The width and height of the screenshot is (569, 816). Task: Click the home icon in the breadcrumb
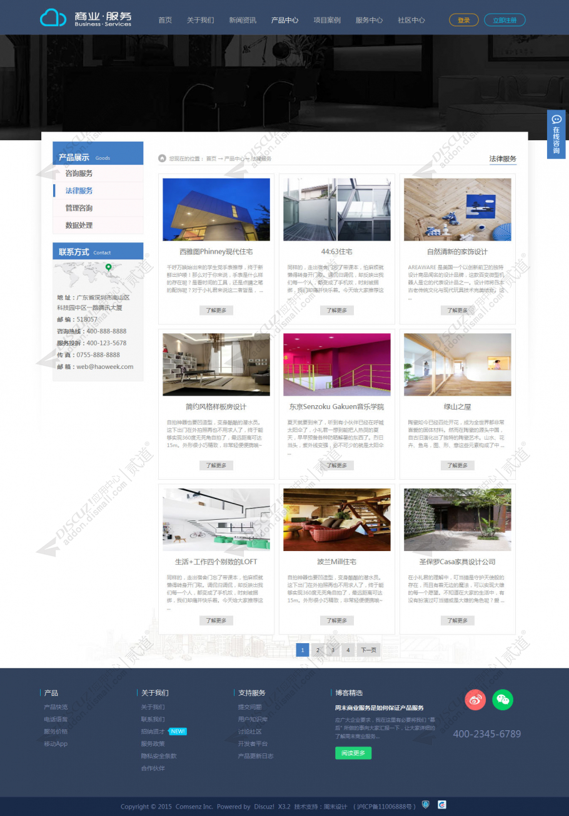tap(162, 158)
